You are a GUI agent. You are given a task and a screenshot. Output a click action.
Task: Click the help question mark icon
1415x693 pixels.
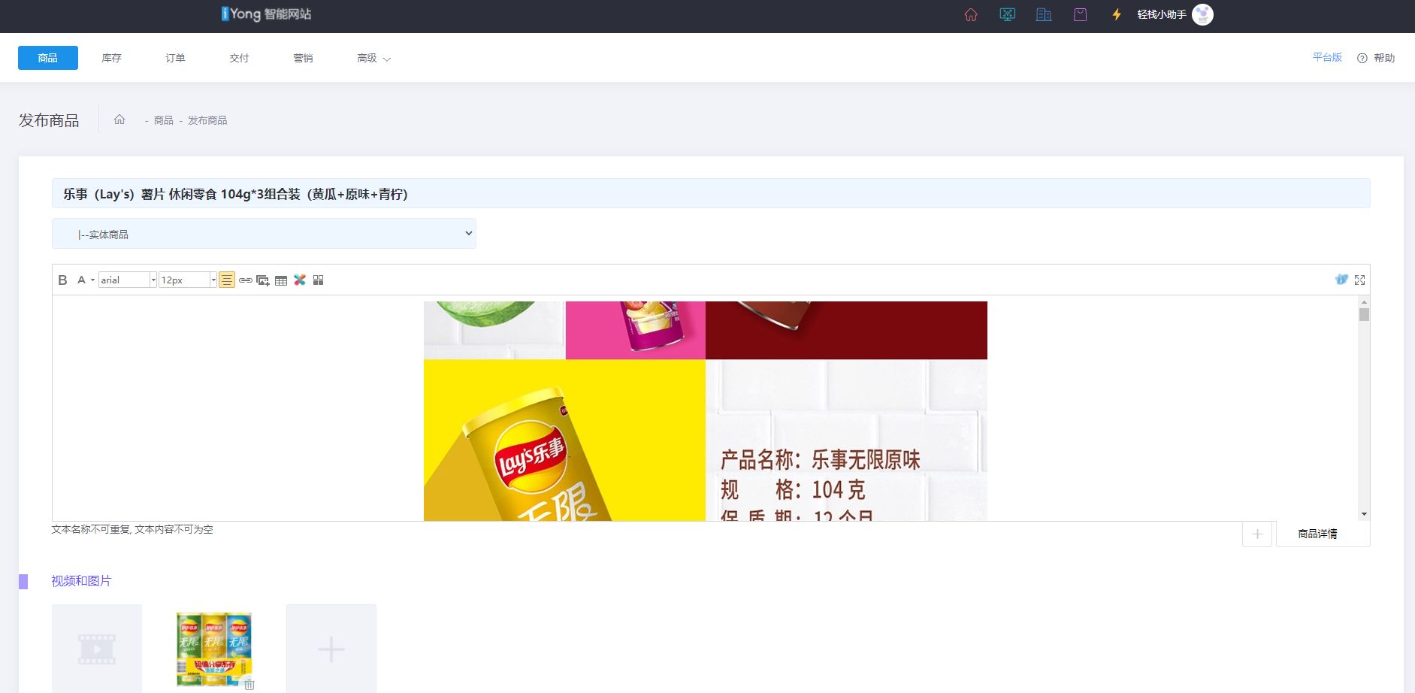1362,58
